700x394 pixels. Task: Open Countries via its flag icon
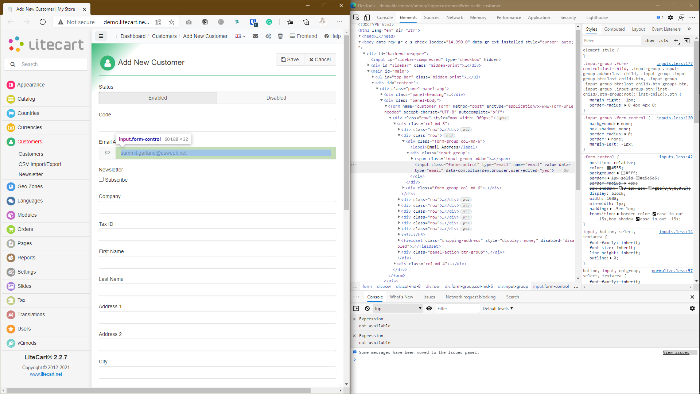pos(11,113)
